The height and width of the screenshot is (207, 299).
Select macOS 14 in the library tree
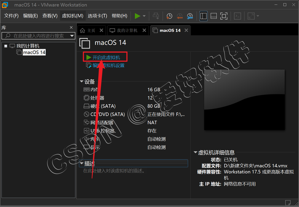pos(34,52)
